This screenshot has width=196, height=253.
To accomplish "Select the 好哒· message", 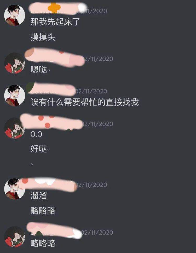I will tap(39, 149).
